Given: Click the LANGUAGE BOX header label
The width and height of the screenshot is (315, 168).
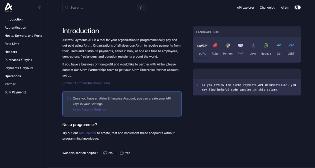Looking at the screenshot, I should [x=207, y=32].
